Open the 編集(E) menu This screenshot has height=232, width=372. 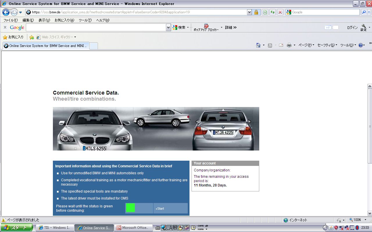tap(28, 20)
